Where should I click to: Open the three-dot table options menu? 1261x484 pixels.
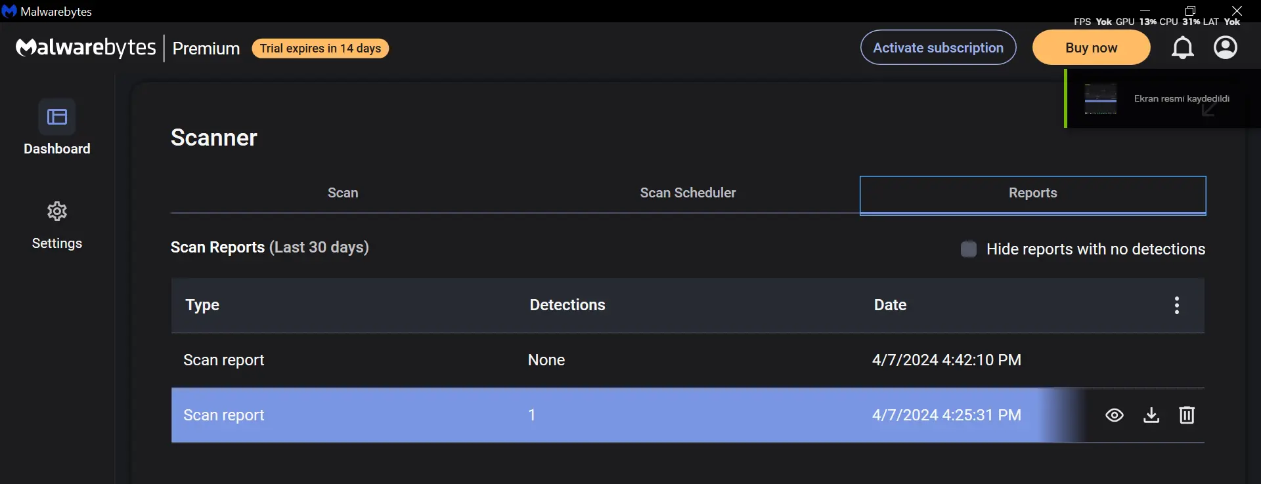pos(1176,305)
